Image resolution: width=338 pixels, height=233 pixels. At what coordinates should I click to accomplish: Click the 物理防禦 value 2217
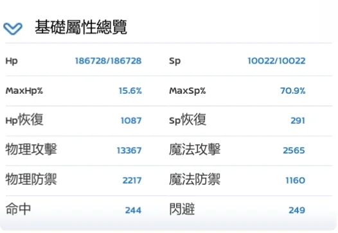click(x=132, y=180)
